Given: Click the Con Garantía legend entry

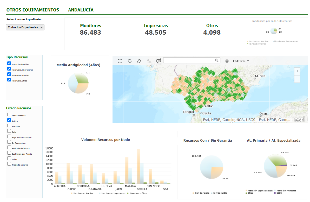Looking at the screenshot, I should tap(201, 193).
